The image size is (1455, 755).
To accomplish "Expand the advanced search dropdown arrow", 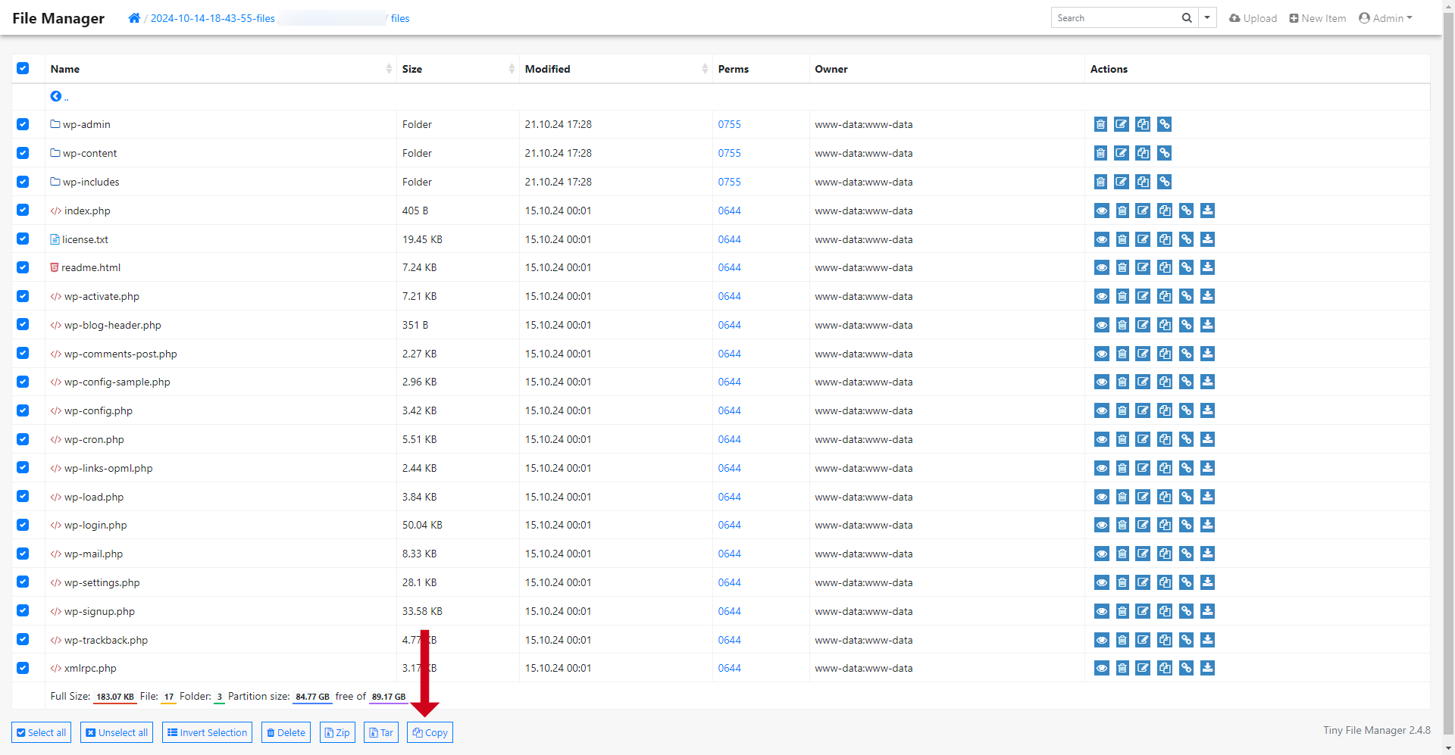I will (x=1207, y=17).
